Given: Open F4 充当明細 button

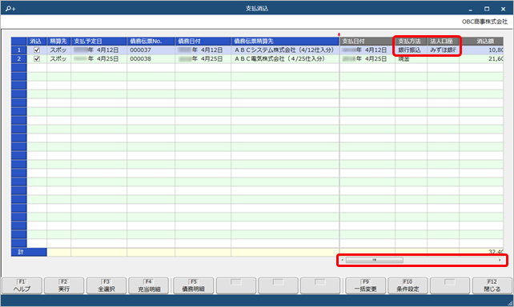Looking at the screenshot, I should coord(148,285).
